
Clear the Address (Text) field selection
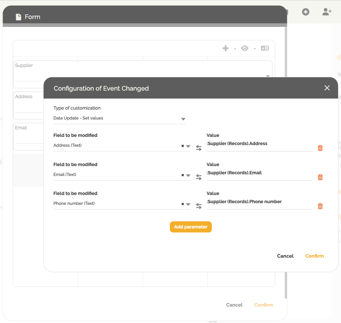183,146
